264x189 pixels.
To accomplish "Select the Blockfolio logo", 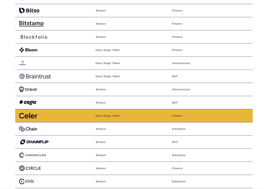I will coord(34,37).
